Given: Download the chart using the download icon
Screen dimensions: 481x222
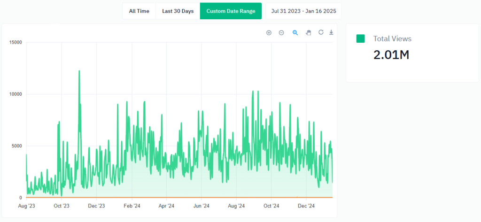Looking at the screenshot, I should click(331, 32).
